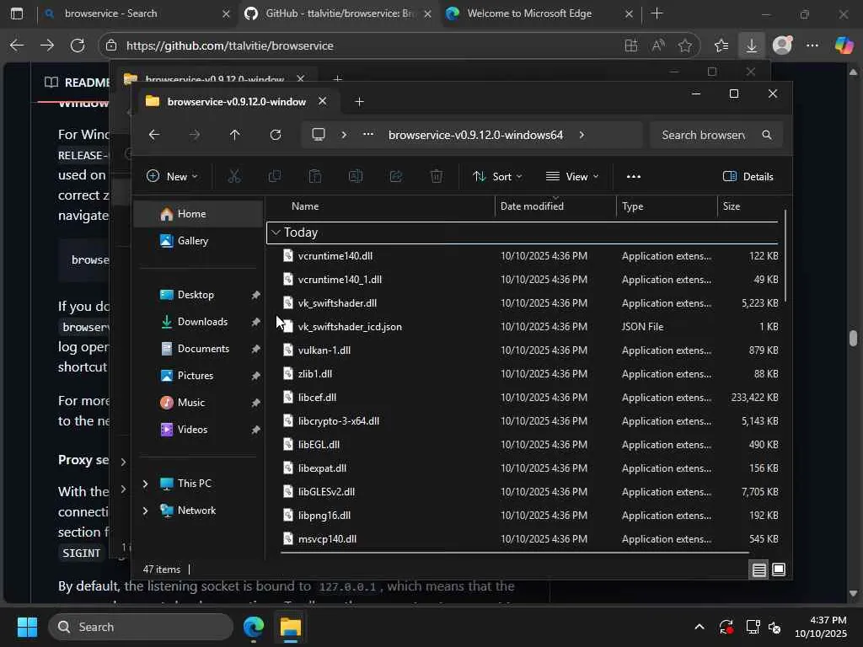Go up one folder level in Explorer

234,135
